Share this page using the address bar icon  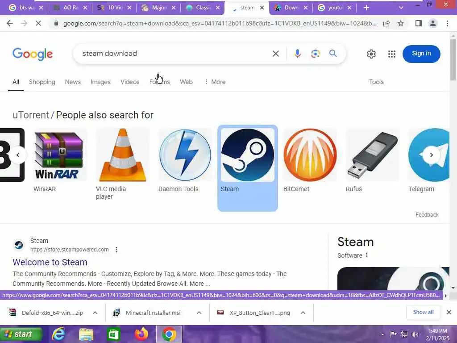[386, 23]
